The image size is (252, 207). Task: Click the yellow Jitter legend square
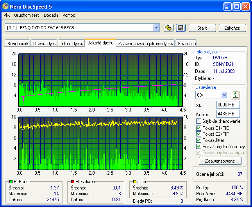click(x=135, y=182)
